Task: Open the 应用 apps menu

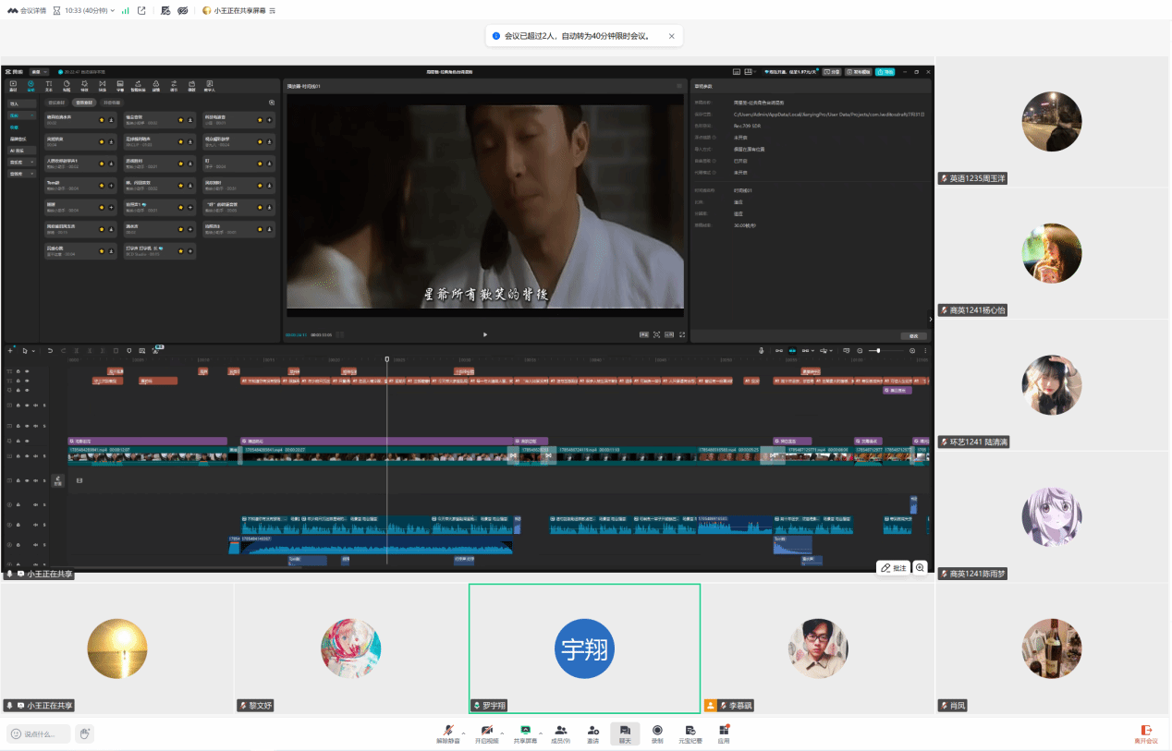Action: 724,733
